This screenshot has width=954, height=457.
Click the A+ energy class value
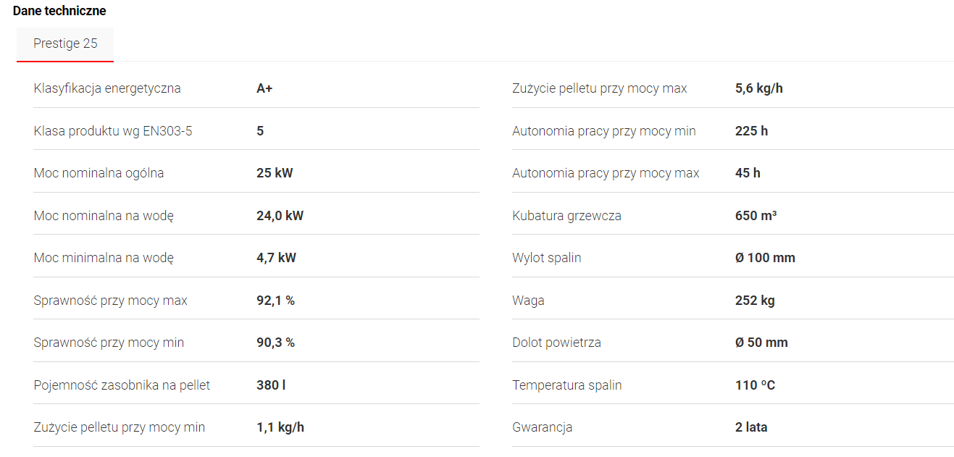click(x=264, y=88)
